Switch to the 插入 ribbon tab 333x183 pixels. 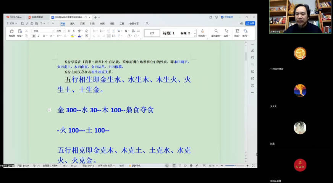72,23
